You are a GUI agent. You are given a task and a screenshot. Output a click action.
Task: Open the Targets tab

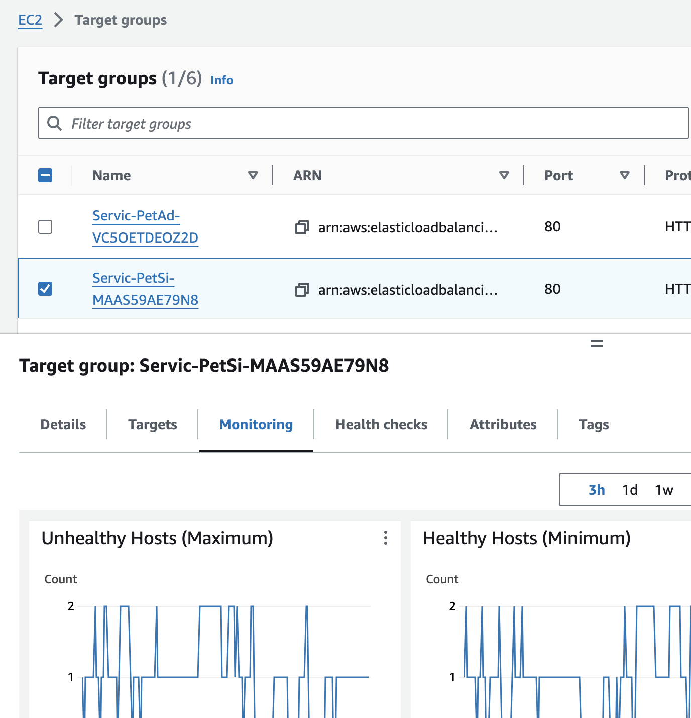[153, 425]
